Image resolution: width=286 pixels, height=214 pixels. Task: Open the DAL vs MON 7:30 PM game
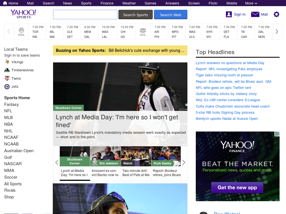[263, 32]
